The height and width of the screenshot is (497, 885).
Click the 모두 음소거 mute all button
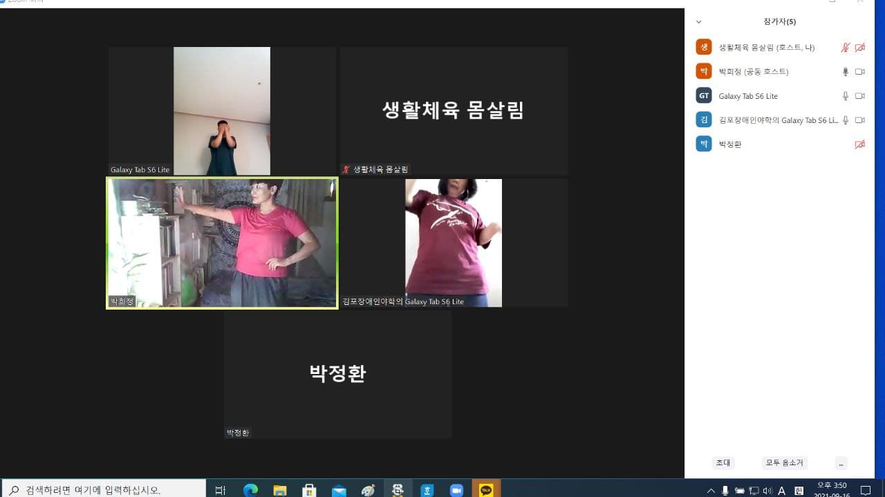pyautogui.click(x=785, y=463)
